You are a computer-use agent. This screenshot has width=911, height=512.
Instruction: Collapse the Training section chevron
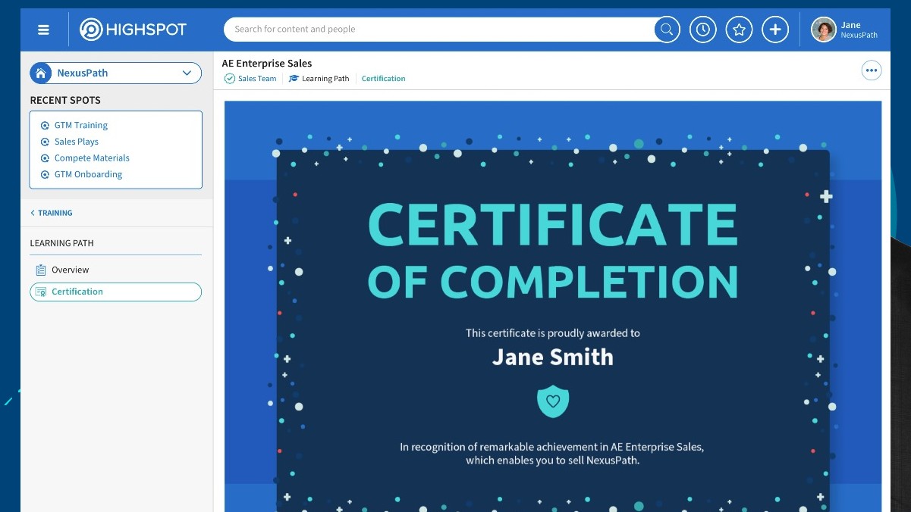33,213
